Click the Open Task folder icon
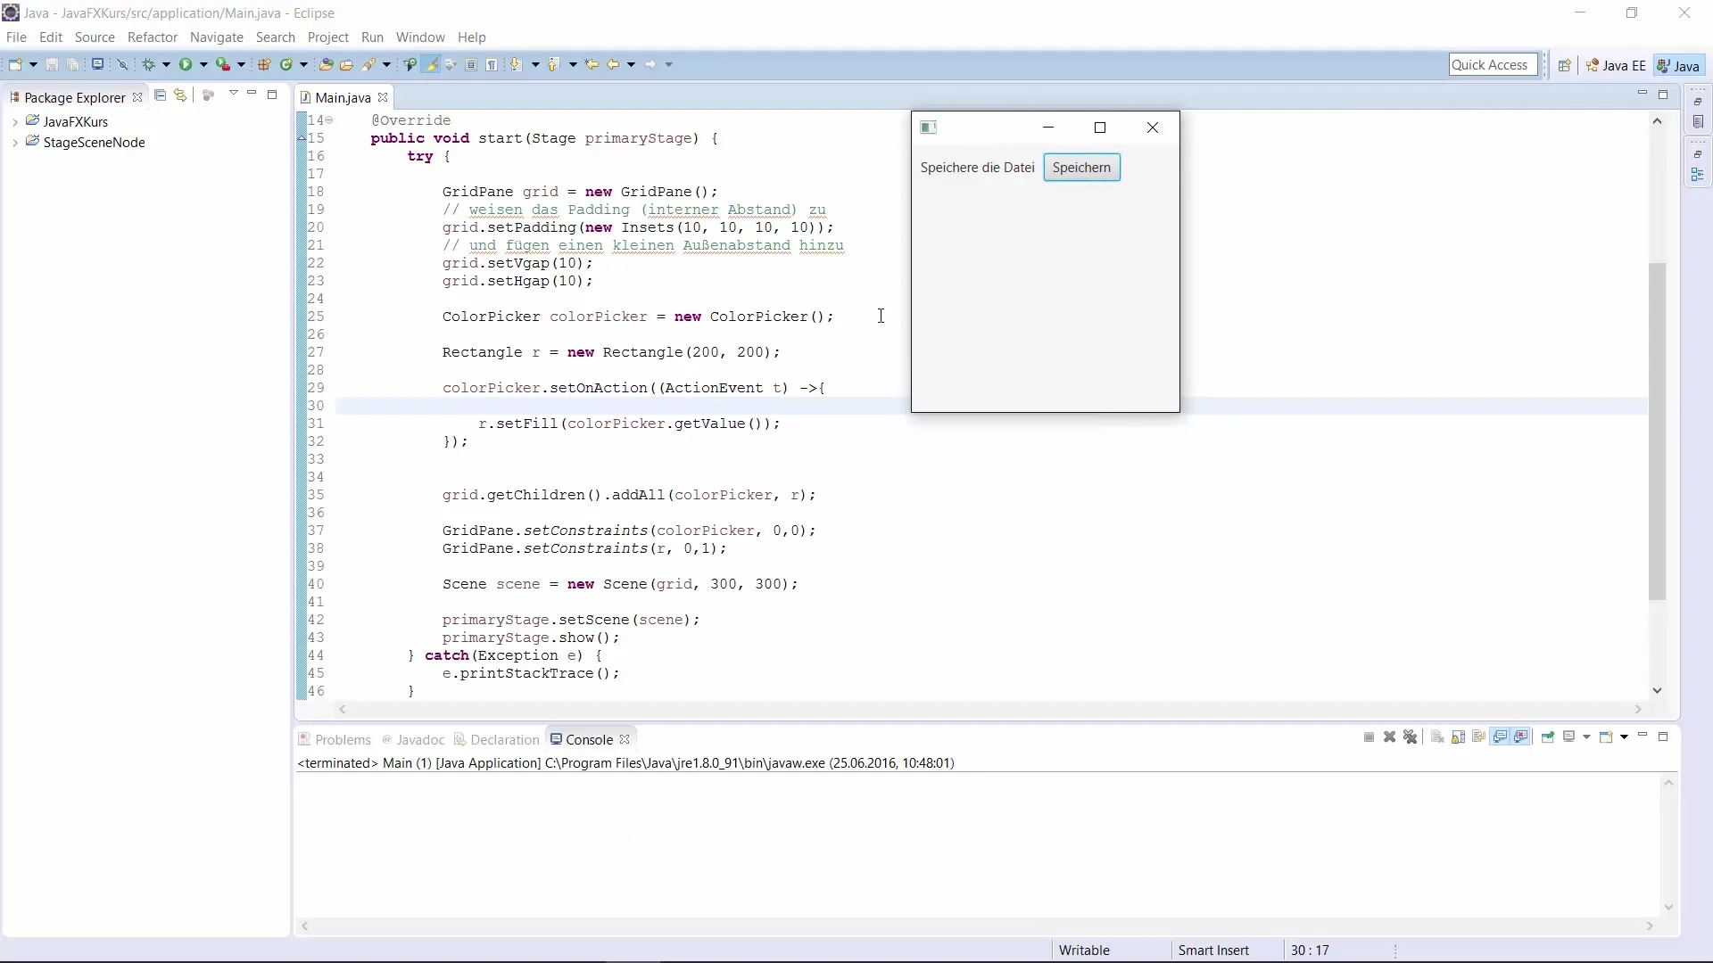The image size is (1713, 963). tap(346, 64)
